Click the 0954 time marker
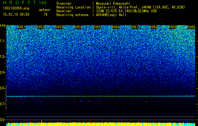 pos(78,27)
